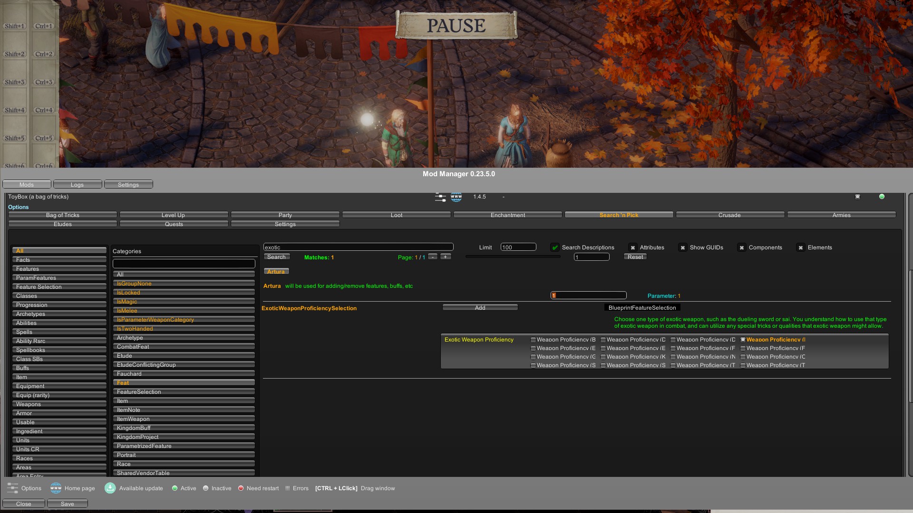This screenshot has width=913, height=513.
Task: Uncheck the selected Weapon Proficiency option
Action: (x=744, y=339)
